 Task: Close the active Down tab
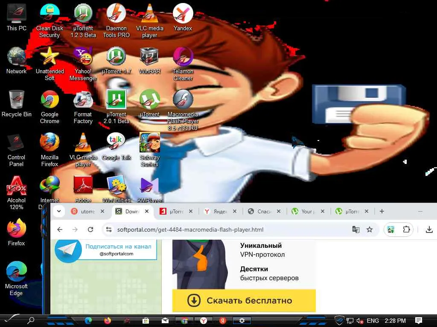[x=147, y=211]
